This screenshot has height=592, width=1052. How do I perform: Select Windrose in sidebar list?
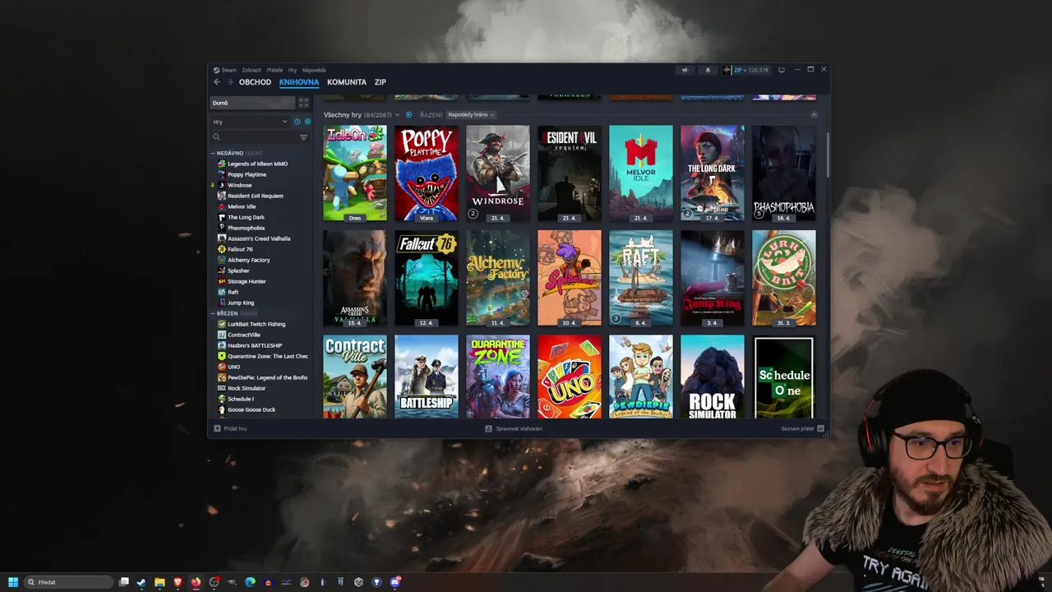pos(240,185)
